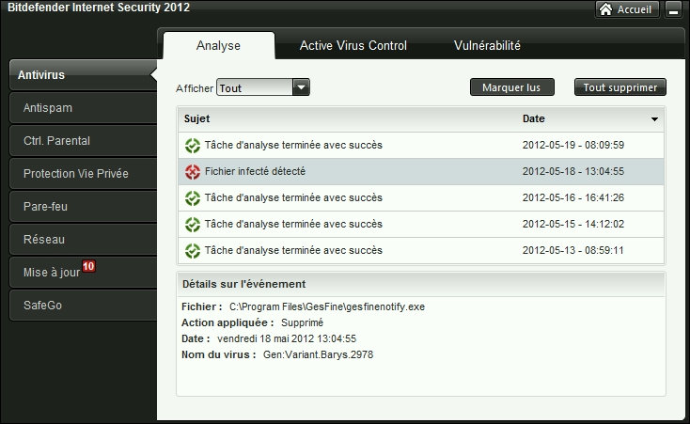Click green success icon on 2012-05-13 entry
This screenshot has height=424, width=690.
coord(192,251)
